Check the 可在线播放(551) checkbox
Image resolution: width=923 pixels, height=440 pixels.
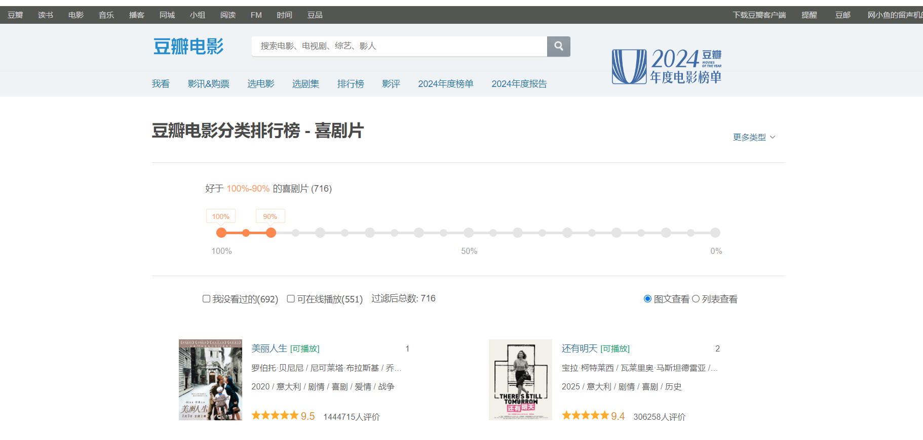pyautogui.click(x=291, y=299)
